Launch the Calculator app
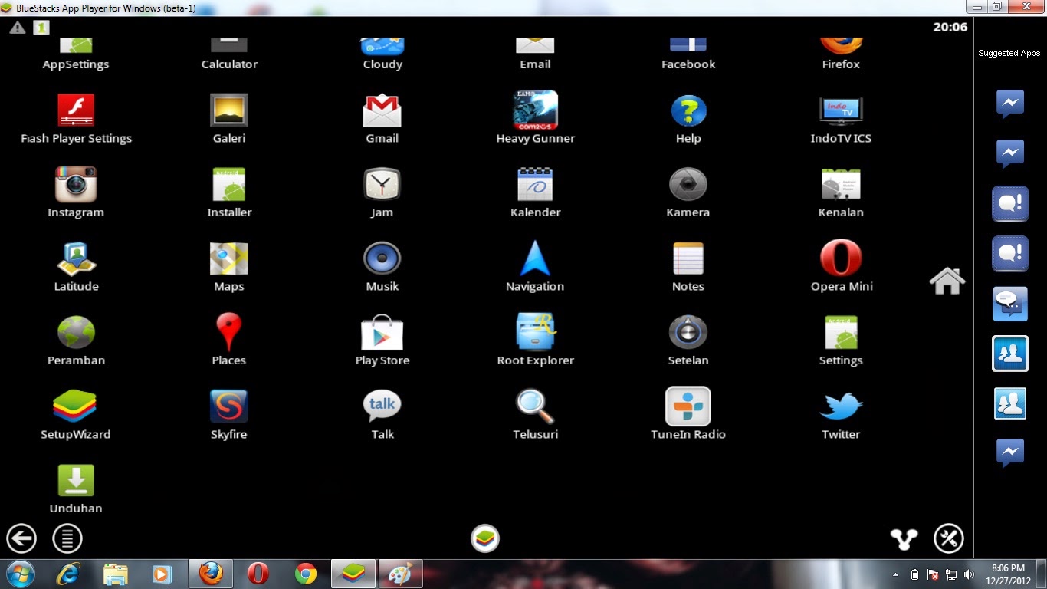Viewport: 1047px width, 589px height. pyautogui.click(x=229, y=44)
